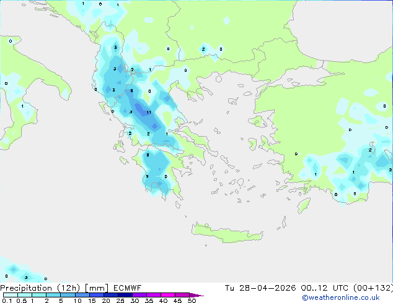This screenshot has height=303, width=393.
Task: Click the legend scale label '20'
Action: [x=106, y=301]
